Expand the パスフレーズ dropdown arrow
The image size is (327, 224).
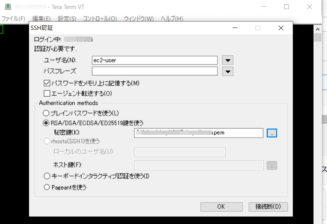(x=228, y=72)
